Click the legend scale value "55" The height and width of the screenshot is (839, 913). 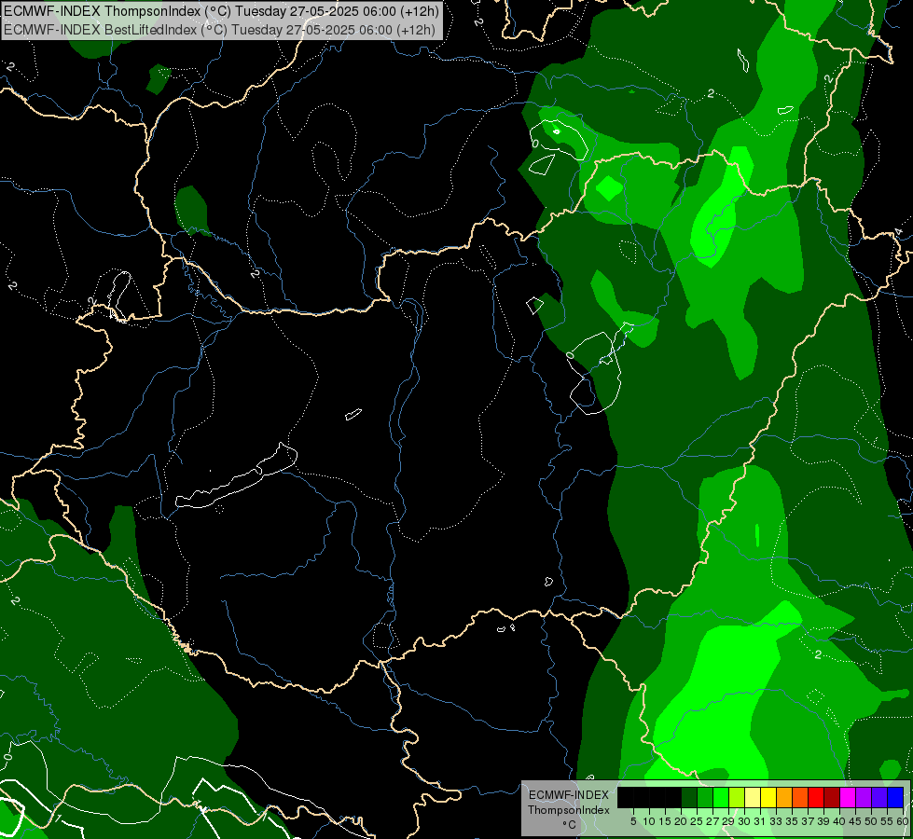887,821
